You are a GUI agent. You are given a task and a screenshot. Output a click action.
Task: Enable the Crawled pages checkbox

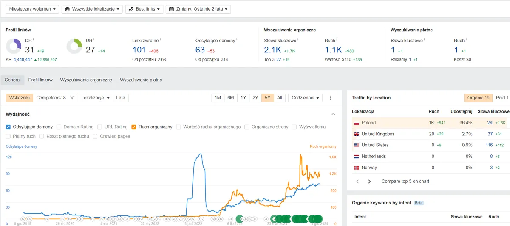click(95, 136)
